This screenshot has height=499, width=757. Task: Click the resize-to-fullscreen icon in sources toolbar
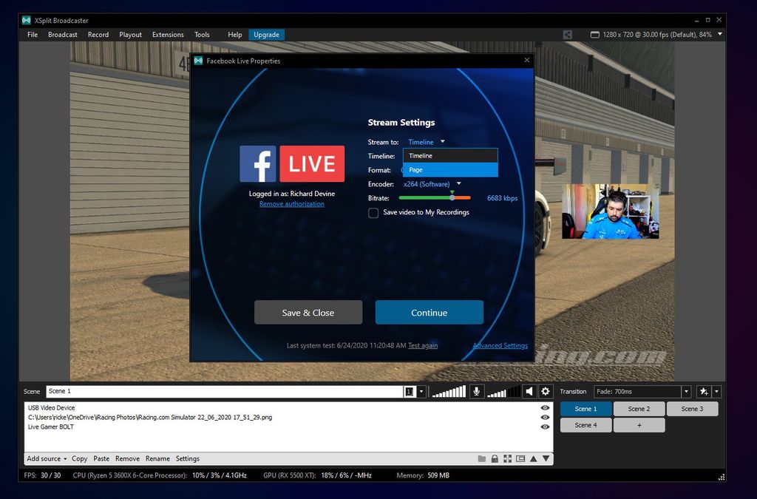(x=507, y=458)
